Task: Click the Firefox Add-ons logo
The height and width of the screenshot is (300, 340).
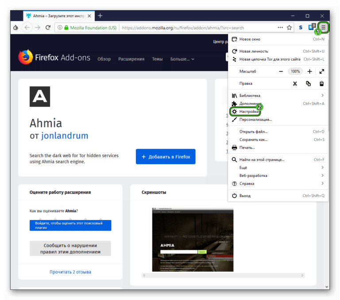Action: 54,57
